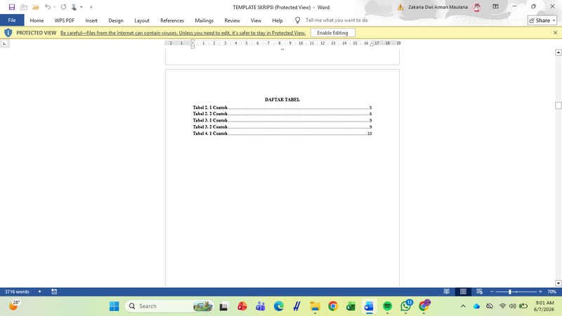Open the References tab
The width and height of the screenshot is (562, 316).
tap(172, 20)
